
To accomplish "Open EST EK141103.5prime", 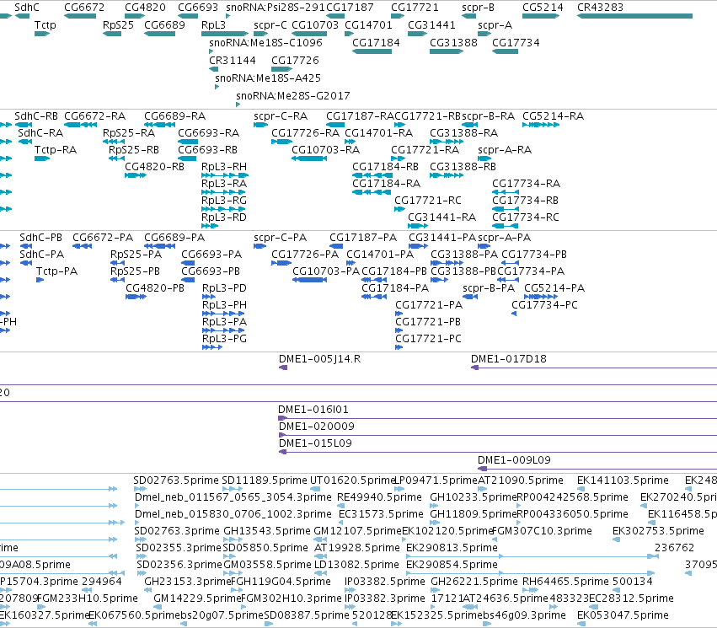I will click(x=623, y=480).
